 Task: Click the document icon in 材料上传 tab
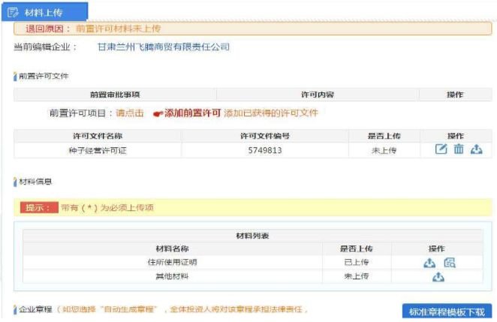tap(13, 11)
